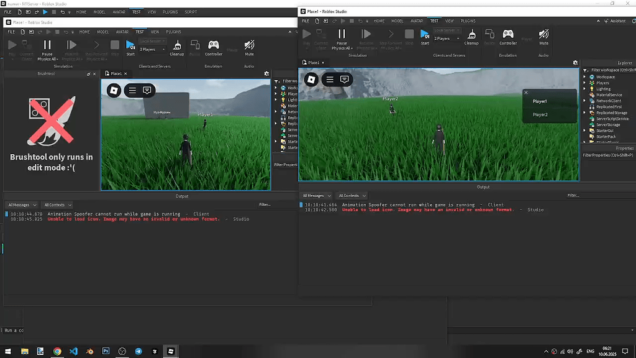Open the chat bubble in the left viewport
The image size is (636, 358).
tap(147, 91)
